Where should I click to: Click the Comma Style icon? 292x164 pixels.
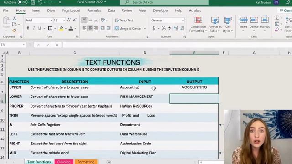click(x=169, y=28)
